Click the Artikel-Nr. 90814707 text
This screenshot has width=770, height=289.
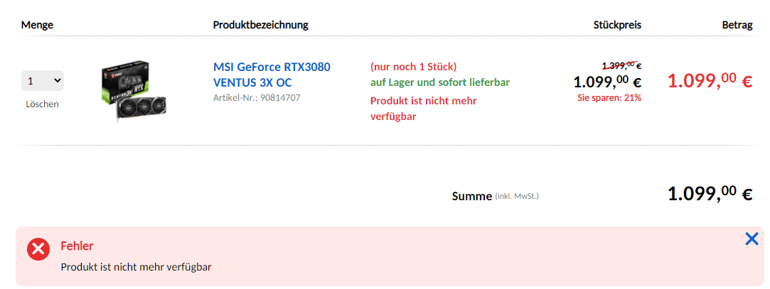click(x=257, y=97)
